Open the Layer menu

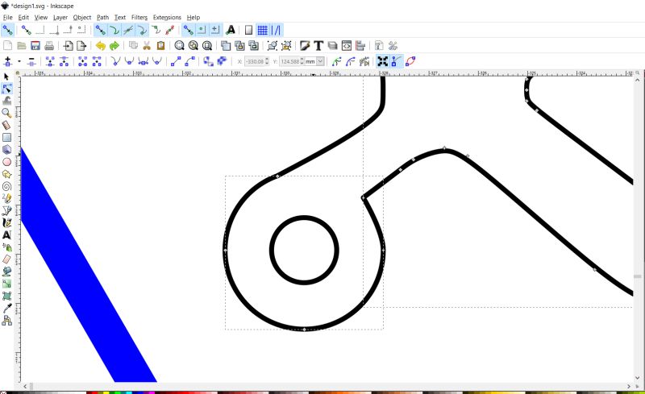[60, 17]
